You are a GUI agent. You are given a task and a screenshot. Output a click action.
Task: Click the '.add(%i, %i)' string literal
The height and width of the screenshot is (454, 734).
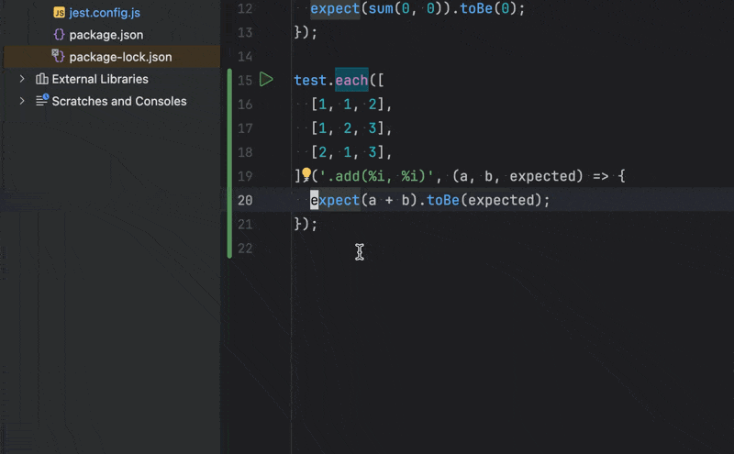coord(376,176)
